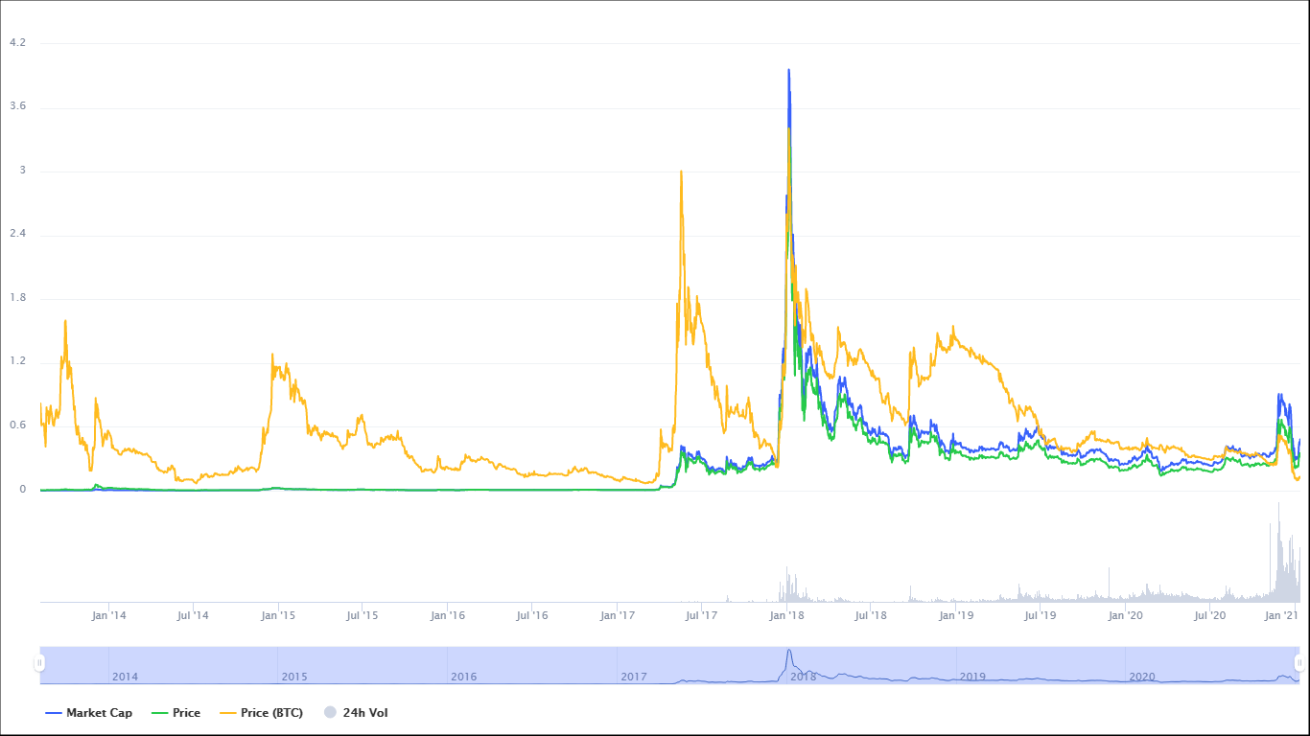
Task: Click 2019 in the navigator timeline
Action: 972,677
